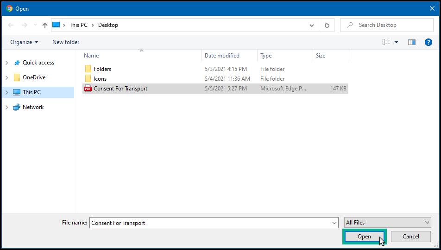Sort files by Date modified column

coord(222,56)
